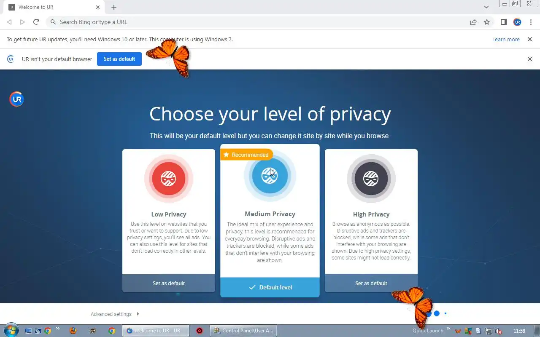
Task: Click the monkey icon on taskbar
Action: (92, 331)
